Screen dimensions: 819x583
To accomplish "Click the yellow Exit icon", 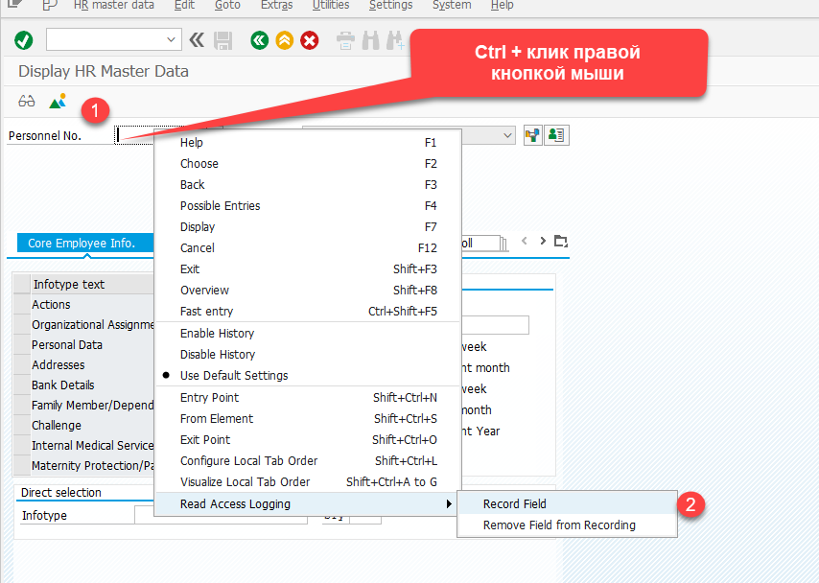I will [x=285, y=40].
